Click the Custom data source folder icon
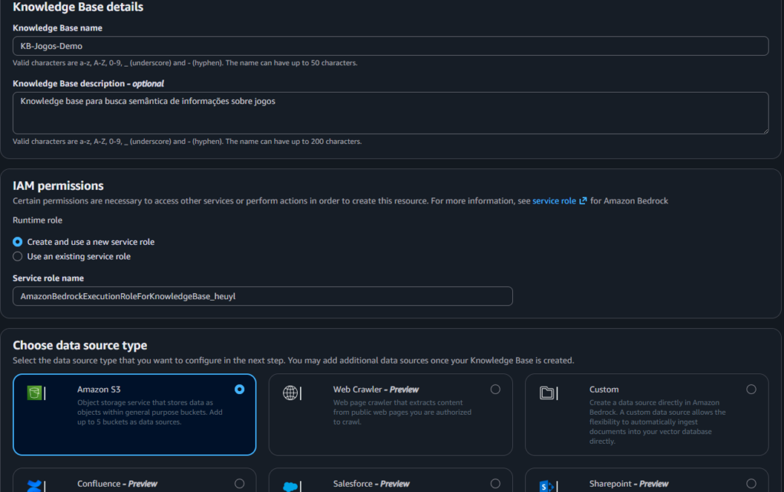Screen dimensions: 784x492 tap(547, 393)
